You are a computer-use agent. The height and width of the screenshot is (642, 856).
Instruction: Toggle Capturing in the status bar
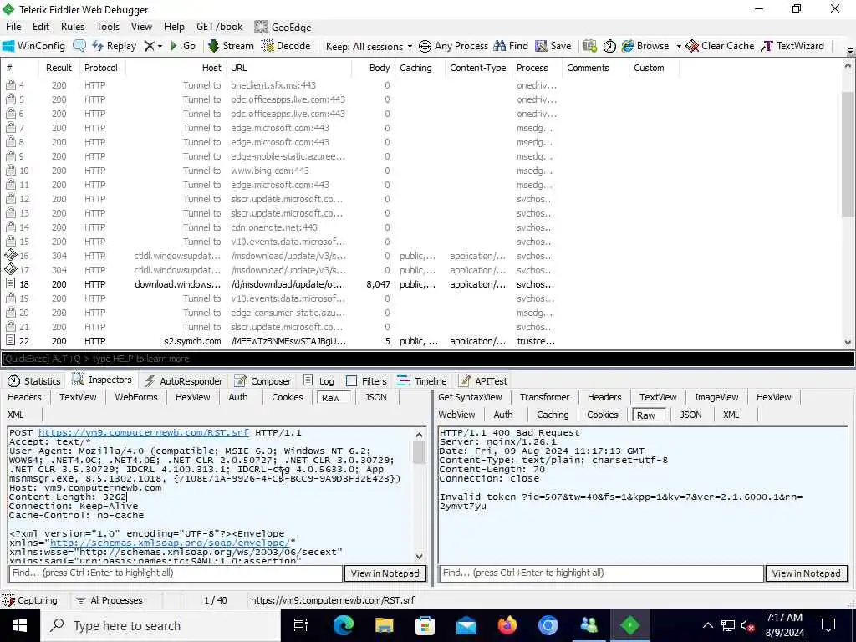[30, 600]
